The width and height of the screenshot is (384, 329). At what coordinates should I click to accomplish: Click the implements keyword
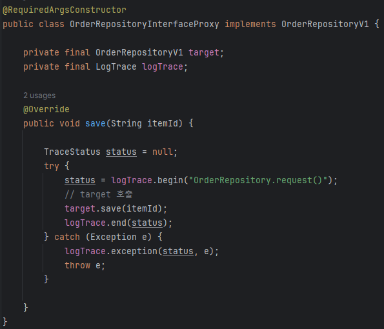click(250, 25)
